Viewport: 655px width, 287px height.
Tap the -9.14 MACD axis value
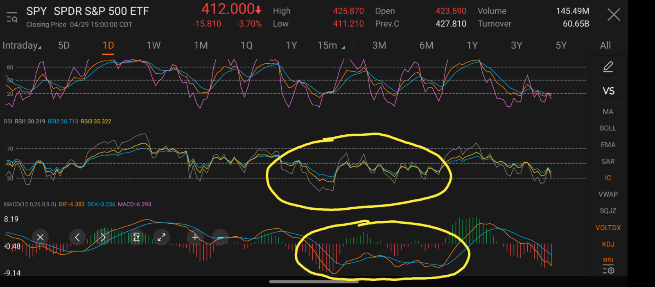click(x=12, y=273)
